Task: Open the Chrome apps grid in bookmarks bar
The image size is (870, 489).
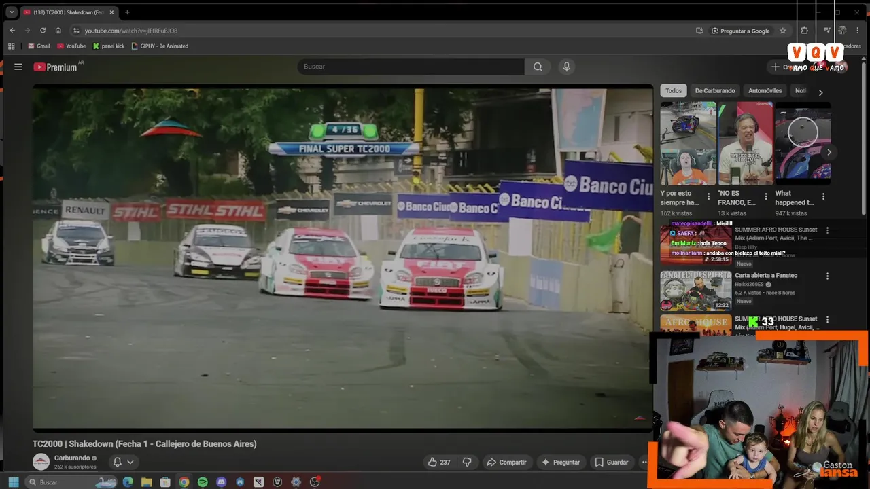Action: tap(11, 46)
